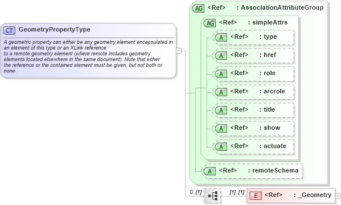Click the A icon of type attribute
This screenshot has width=341, height=205.
tap(221, 38)
